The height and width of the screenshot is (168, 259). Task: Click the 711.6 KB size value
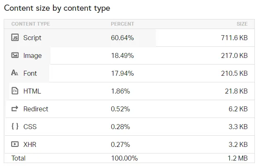(x=234, y=38)
